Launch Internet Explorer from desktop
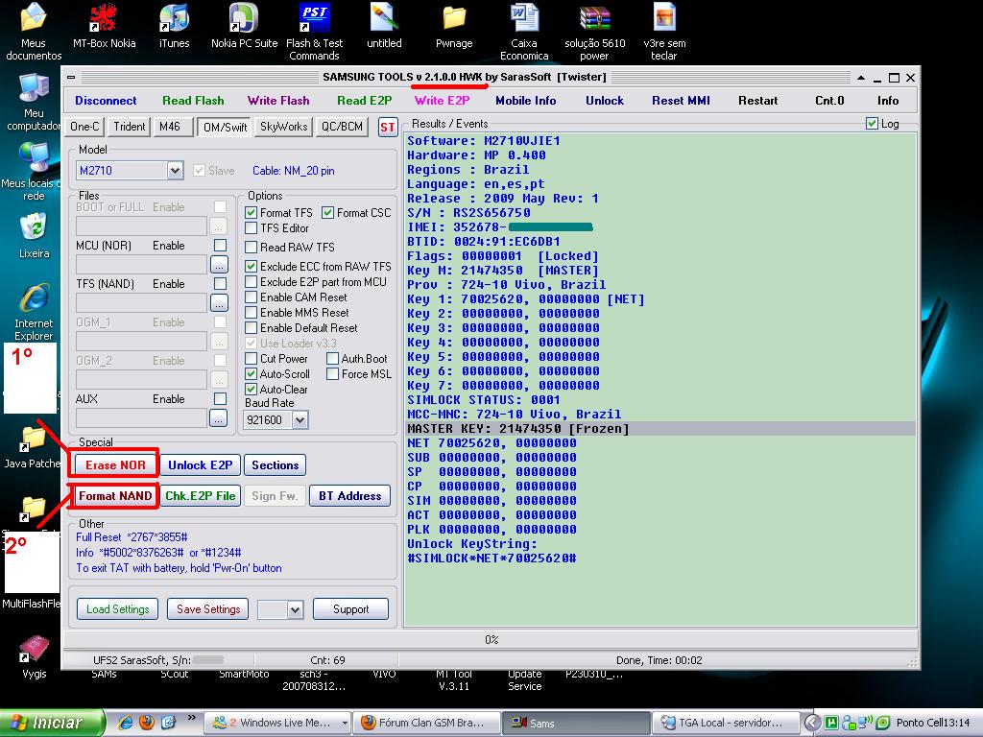The width and height of the screenshot is (983, 737). 34,312
